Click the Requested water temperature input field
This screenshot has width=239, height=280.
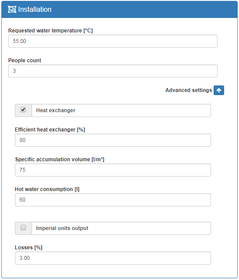coord(113,41)
